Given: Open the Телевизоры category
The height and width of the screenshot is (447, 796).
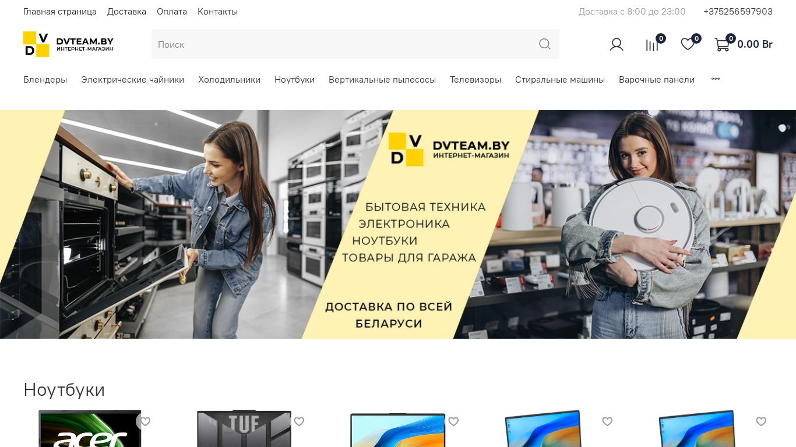Looking at the screenshot, I should coord(476,80).
